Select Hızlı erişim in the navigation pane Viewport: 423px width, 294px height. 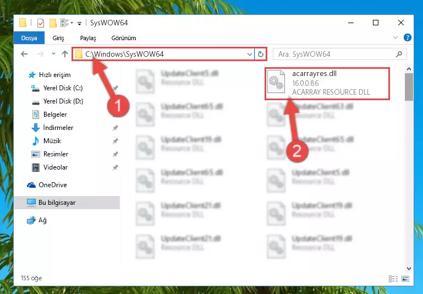point(54,75)
